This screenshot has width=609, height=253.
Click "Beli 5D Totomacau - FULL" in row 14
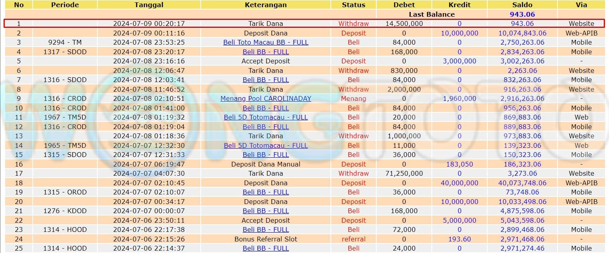tap(265, 145)
